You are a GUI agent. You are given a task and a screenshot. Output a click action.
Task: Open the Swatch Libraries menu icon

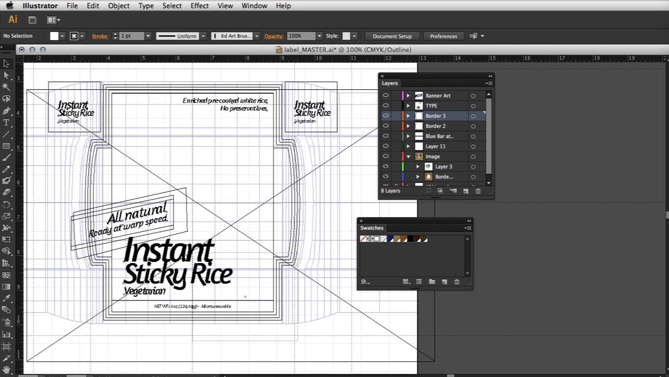[365, 282]
